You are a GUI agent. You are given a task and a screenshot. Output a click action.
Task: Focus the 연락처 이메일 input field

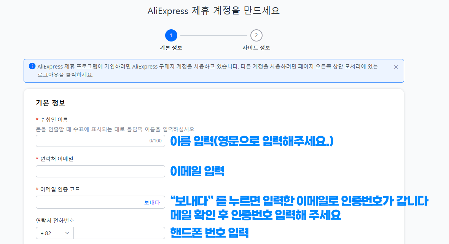(x=100, y=171)
